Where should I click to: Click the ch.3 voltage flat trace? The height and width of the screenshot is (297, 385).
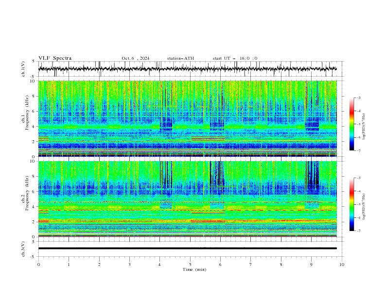[x=187, y=248]
